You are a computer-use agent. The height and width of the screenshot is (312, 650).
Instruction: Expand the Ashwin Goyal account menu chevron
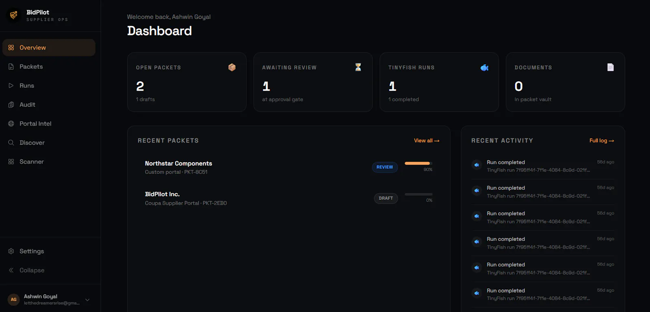coord(87,300)
